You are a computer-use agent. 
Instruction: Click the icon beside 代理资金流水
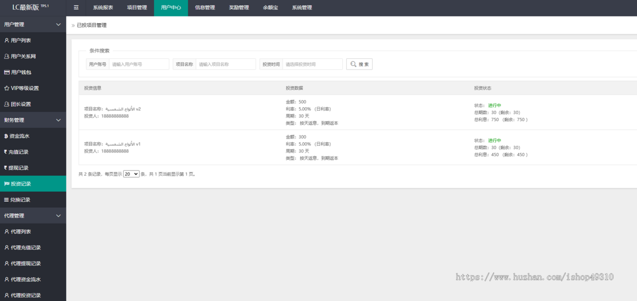[6, 279]
